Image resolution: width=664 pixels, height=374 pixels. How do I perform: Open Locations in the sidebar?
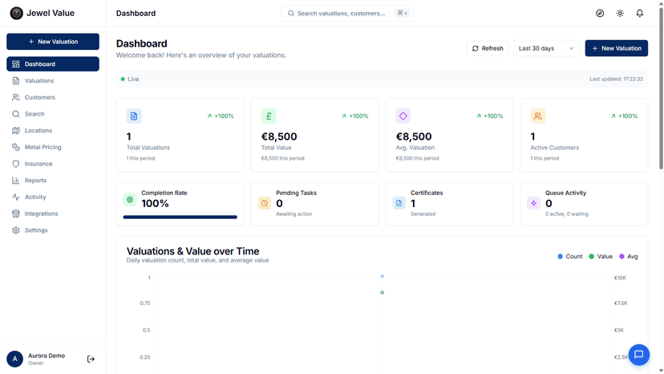53,131
